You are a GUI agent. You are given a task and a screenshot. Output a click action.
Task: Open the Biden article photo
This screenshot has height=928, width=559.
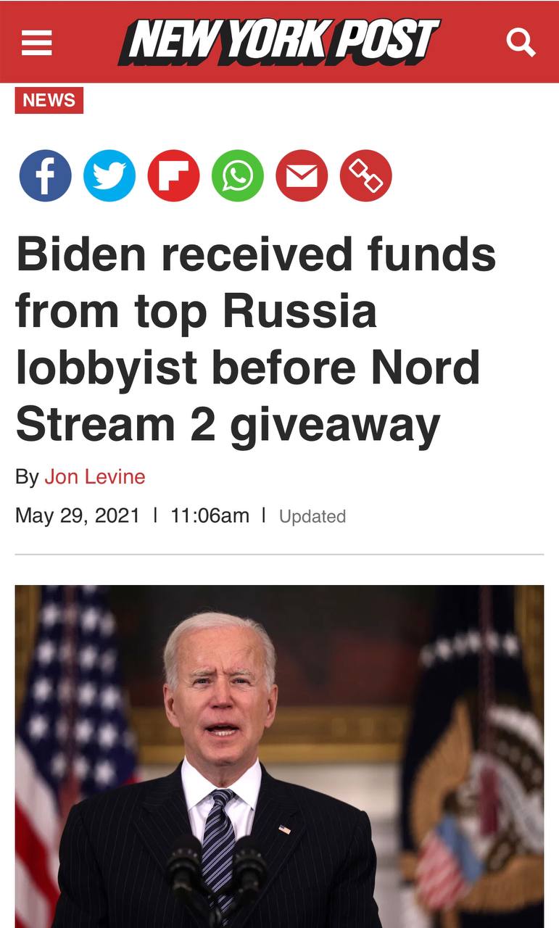click(x=279, y=756)
